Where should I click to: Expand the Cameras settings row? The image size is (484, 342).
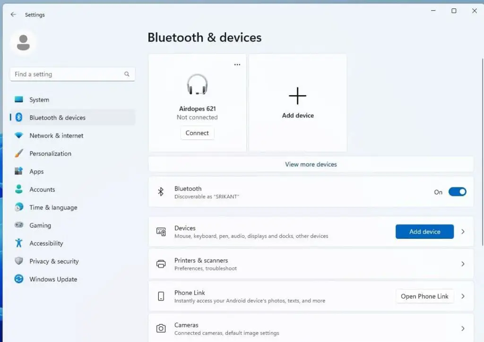click(x=462, y=328)
